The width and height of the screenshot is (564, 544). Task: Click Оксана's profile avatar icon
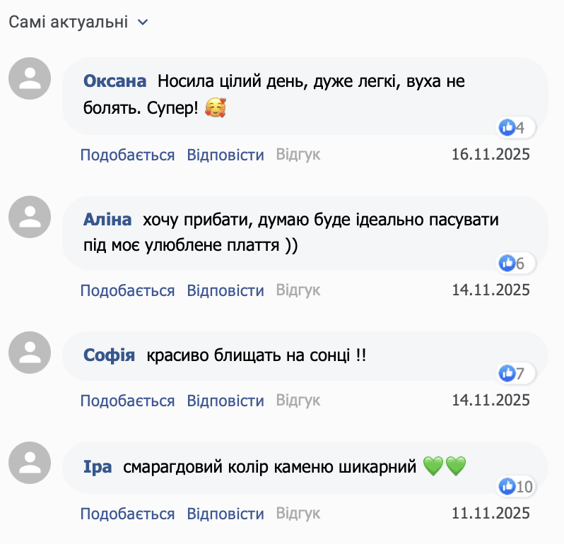click(x=30, y=79)
